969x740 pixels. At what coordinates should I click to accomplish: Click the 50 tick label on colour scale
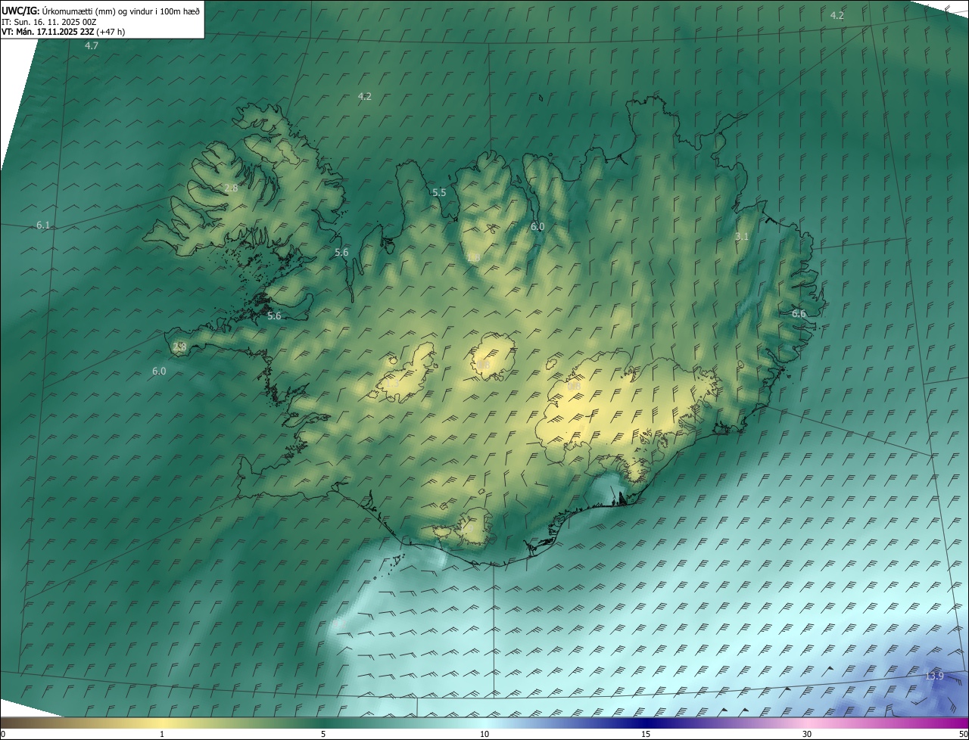coord(962,734)
